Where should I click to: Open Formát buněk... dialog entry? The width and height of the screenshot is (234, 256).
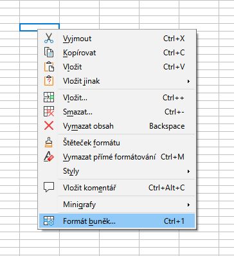point(117,221)
